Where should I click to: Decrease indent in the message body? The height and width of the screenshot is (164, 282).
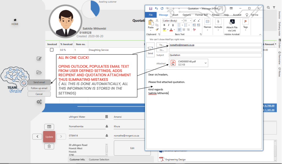tap(194, 25)
